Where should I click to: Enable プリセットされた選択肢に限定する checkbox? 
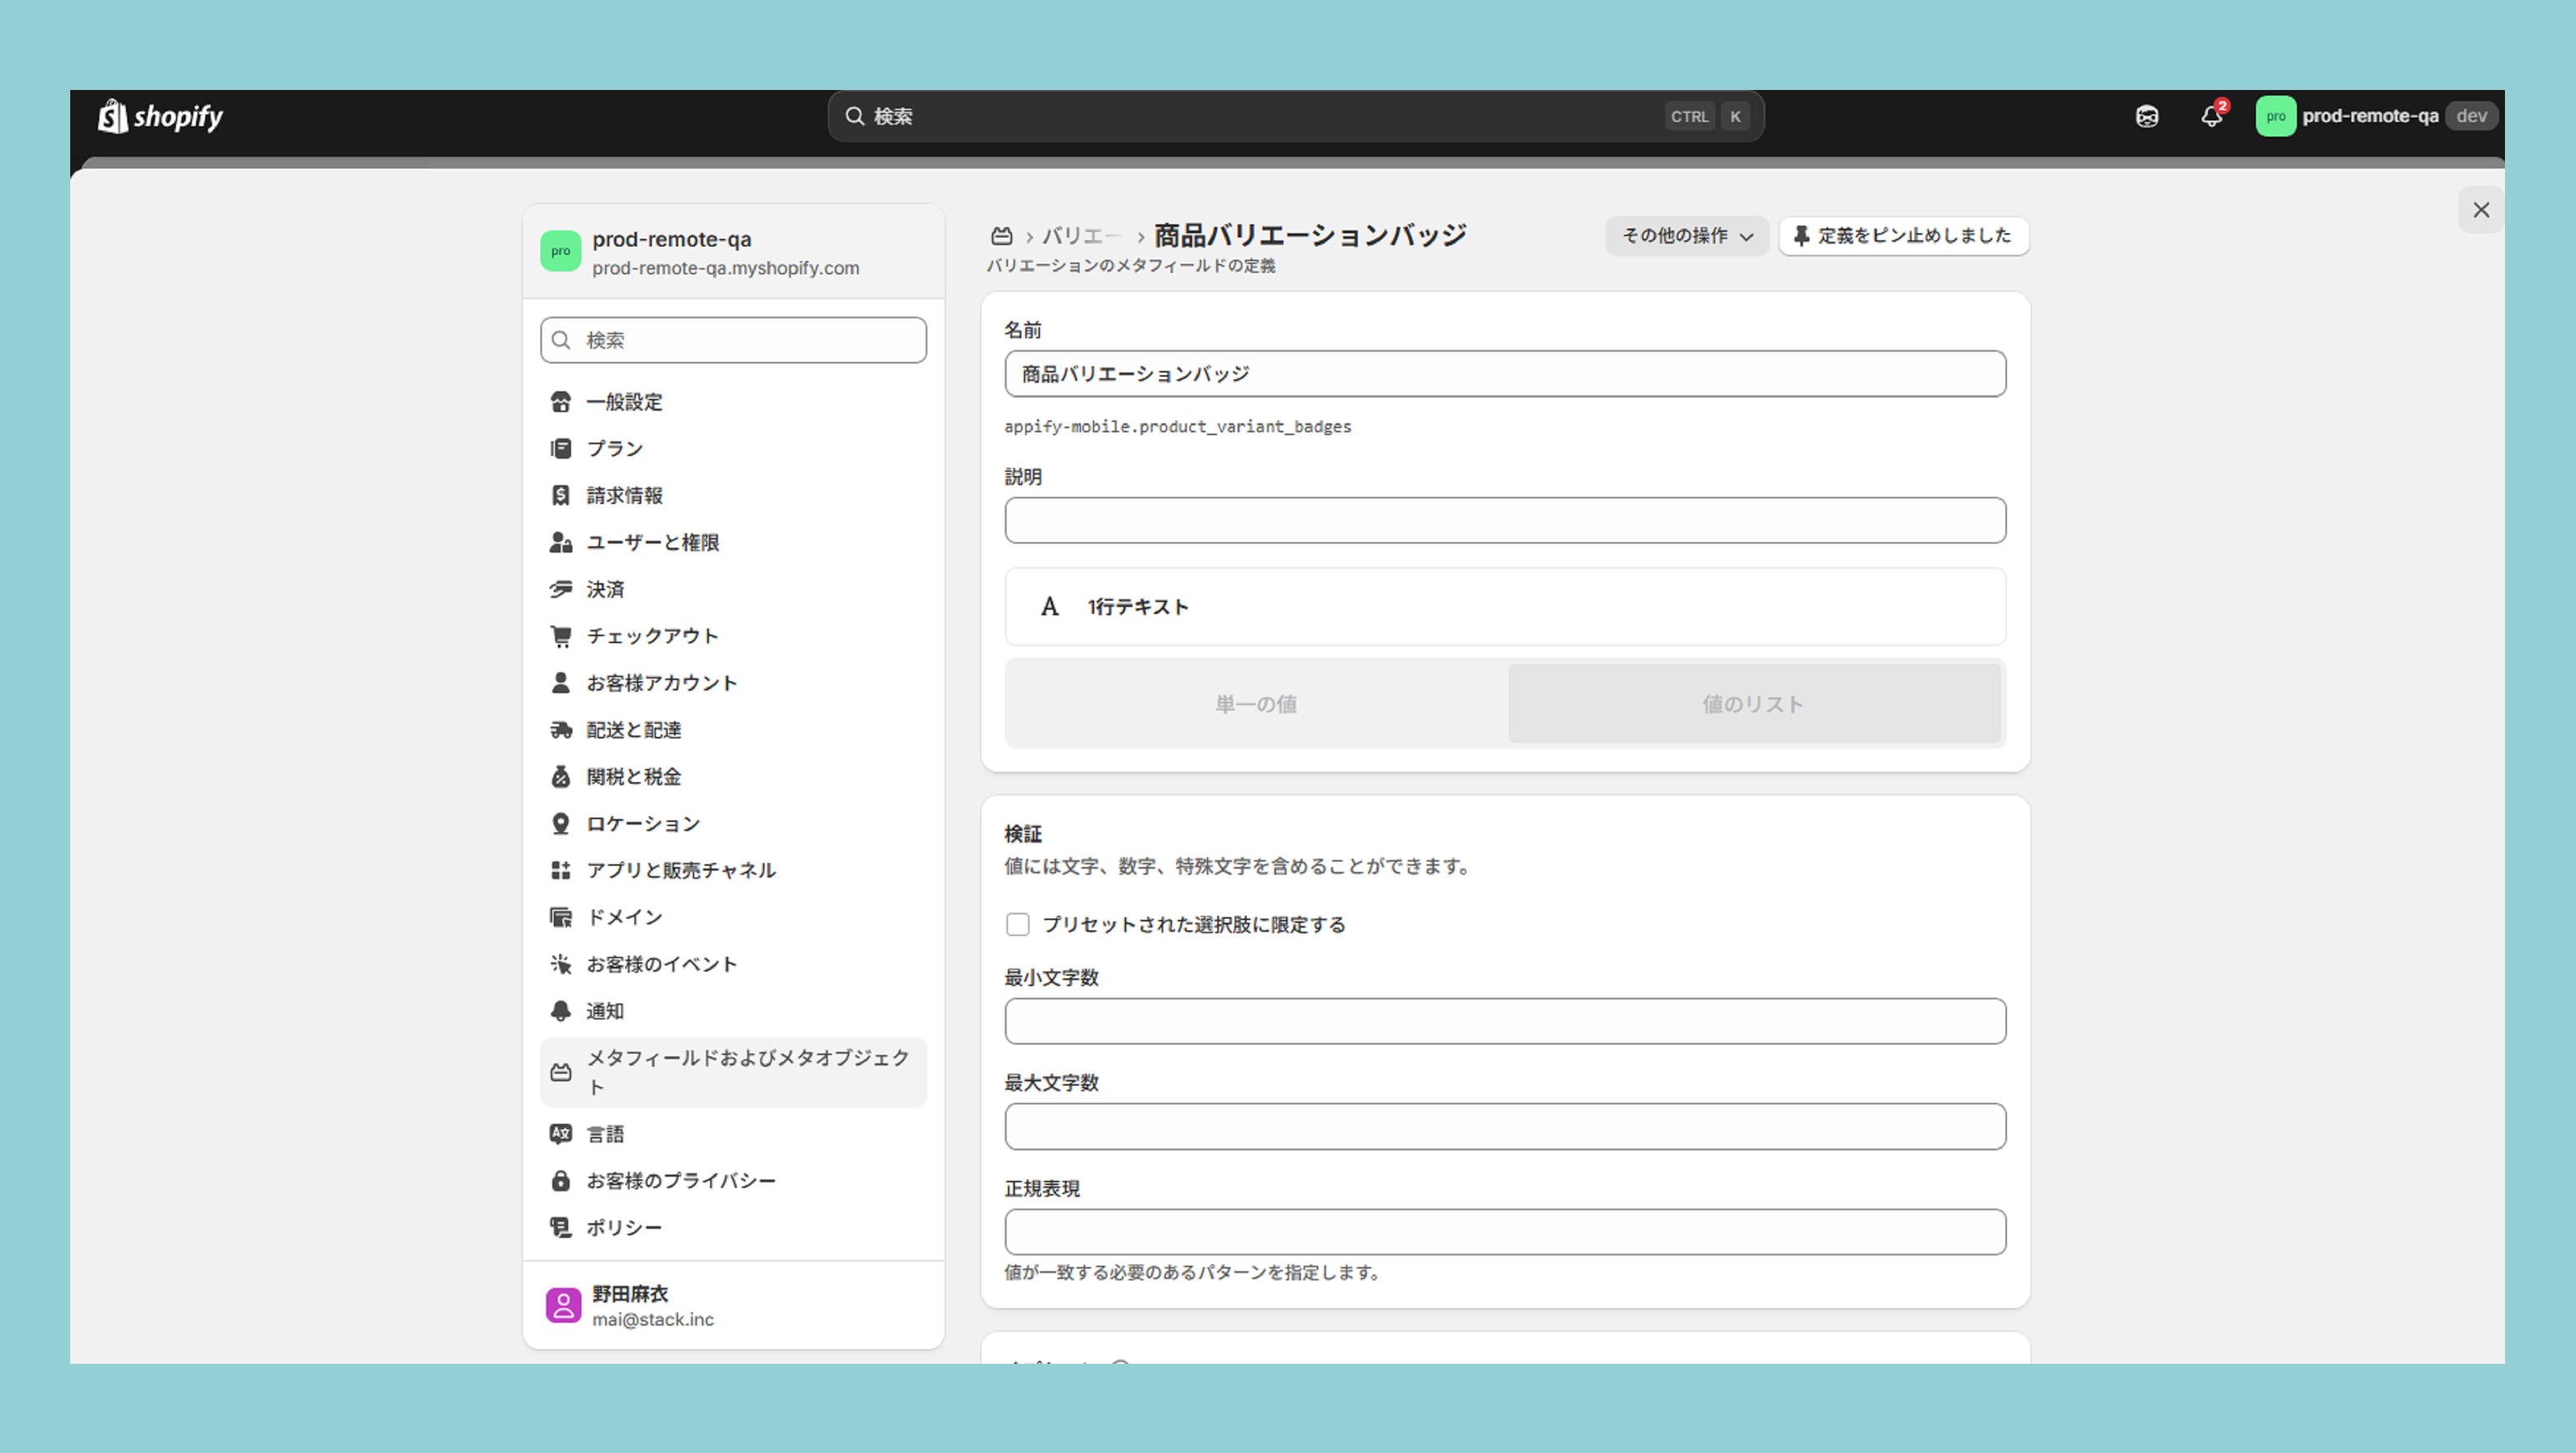tap(1018, 924)
